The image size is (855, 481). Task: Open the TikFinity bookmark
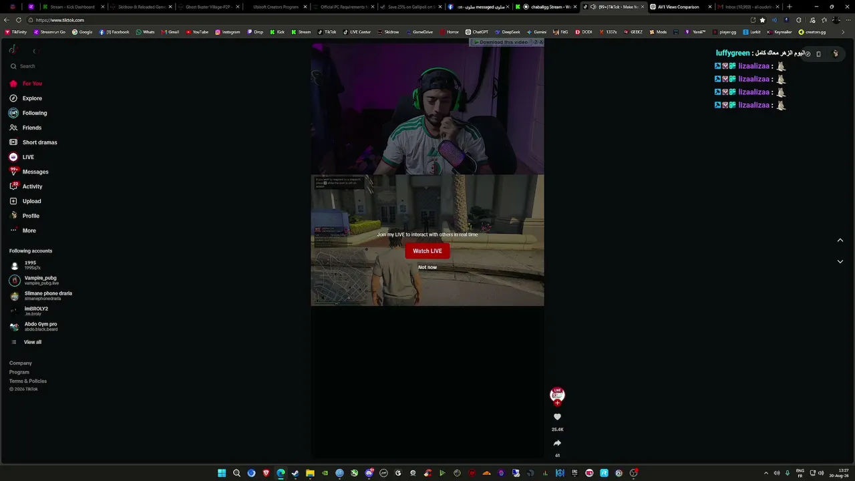point(15,32)
